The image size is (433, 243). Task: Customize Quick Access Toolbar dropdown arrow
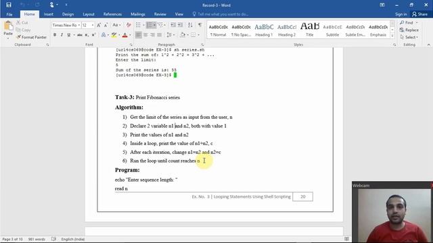[x=66, y=5]
